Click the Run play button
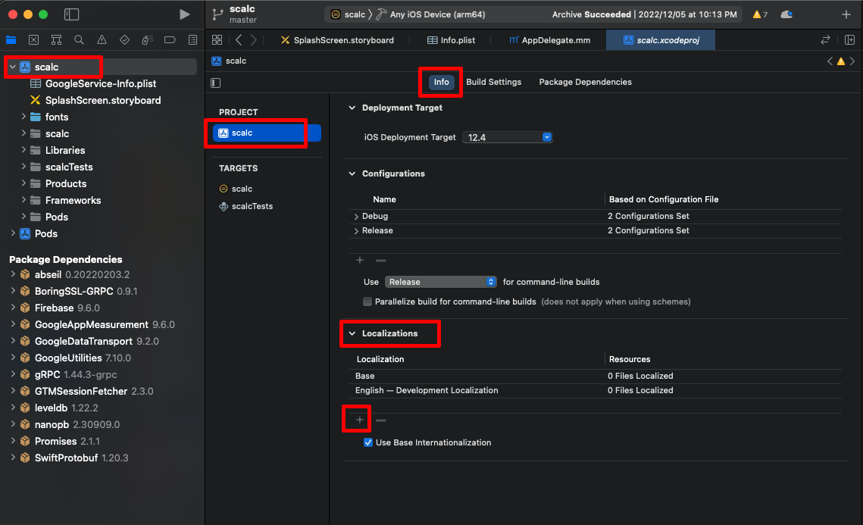This screenshot has width=863, height=525. pos(184,14)
